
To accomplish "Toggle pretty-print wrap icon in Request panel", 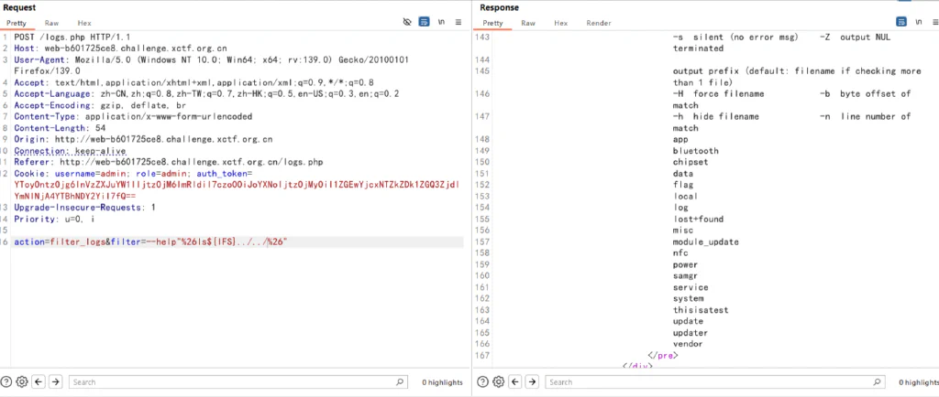I will [424, 22].
